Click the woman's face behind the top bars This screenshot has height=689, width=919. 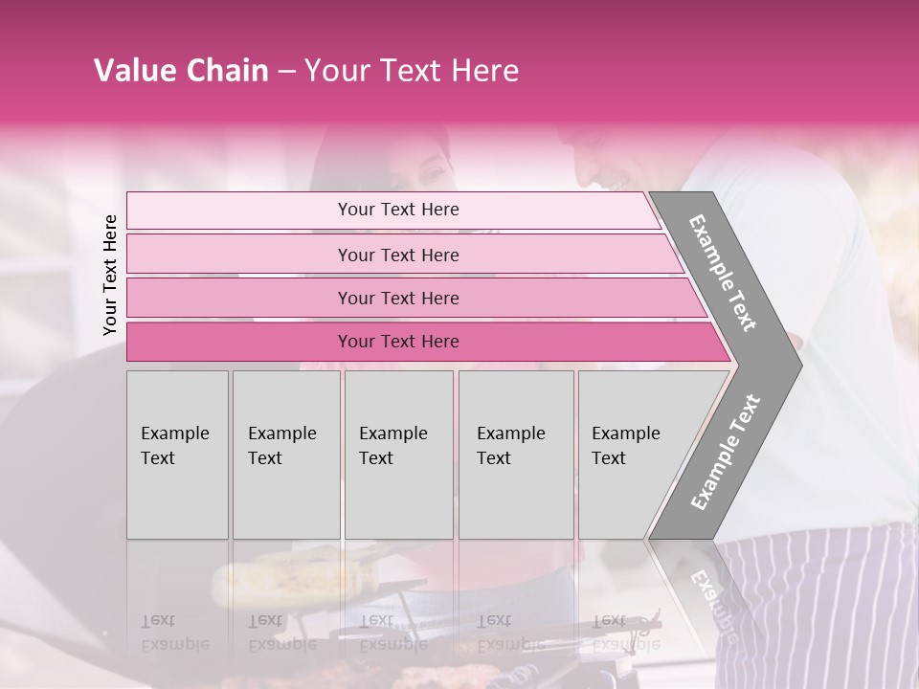tap(421, 165)
